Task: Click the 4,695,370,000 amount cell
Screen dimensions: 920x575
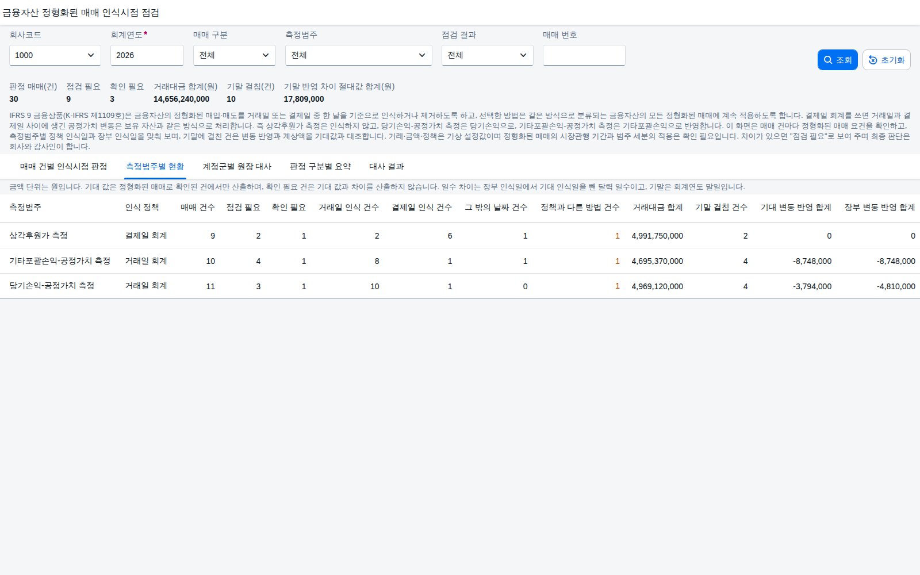Action: pos(657,261)
